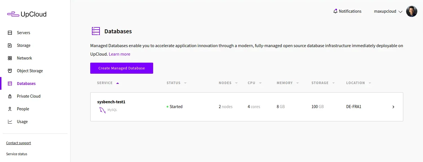Sort by Memory column arrow
The height and width of the screenshot is (162, 423).
(298, 83)
